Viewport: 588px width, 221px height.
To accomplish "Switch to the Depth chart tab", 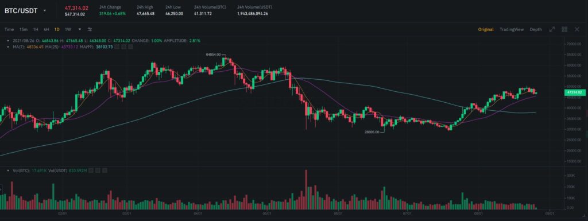I will point(536,29).
